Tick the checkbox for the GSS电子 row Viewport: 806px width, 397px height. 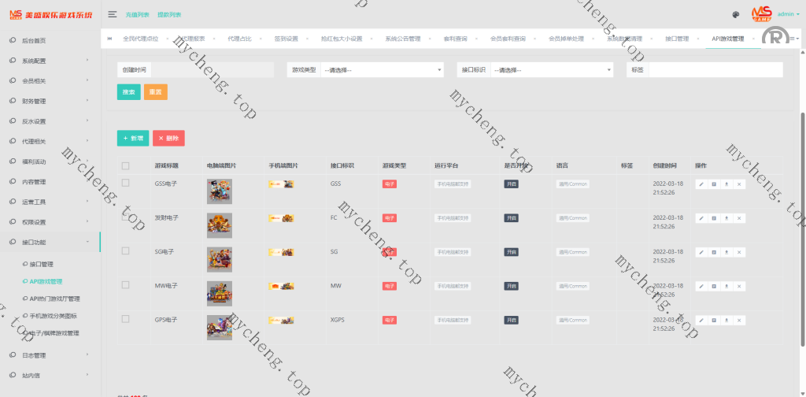pos(126,184)
